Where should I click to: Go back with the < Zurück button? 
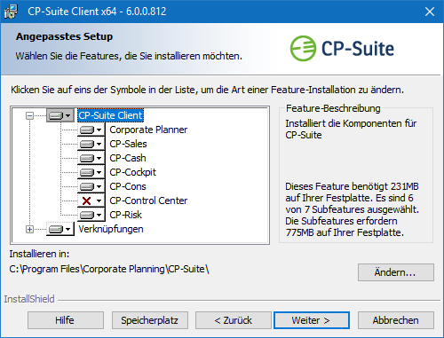tap(234, 320)
